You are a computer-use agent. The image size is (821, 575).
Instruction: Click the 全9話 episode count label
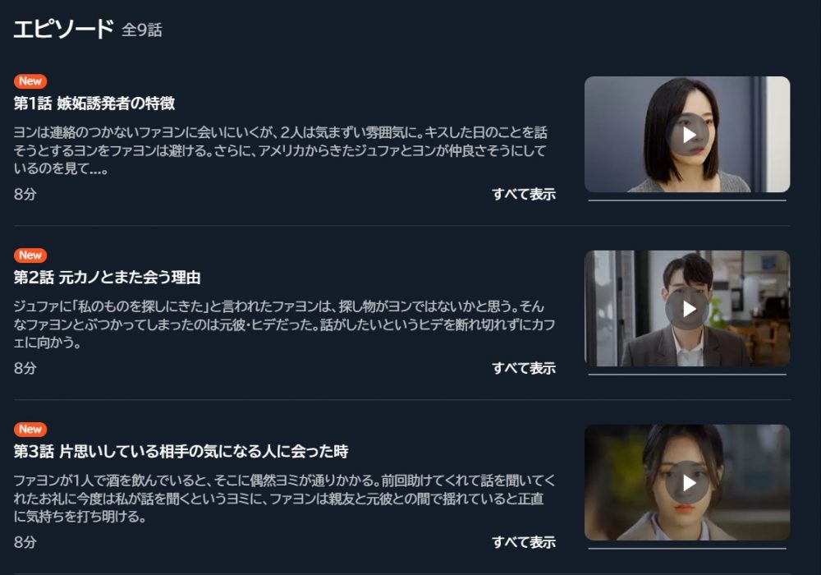tap(142, 30)
